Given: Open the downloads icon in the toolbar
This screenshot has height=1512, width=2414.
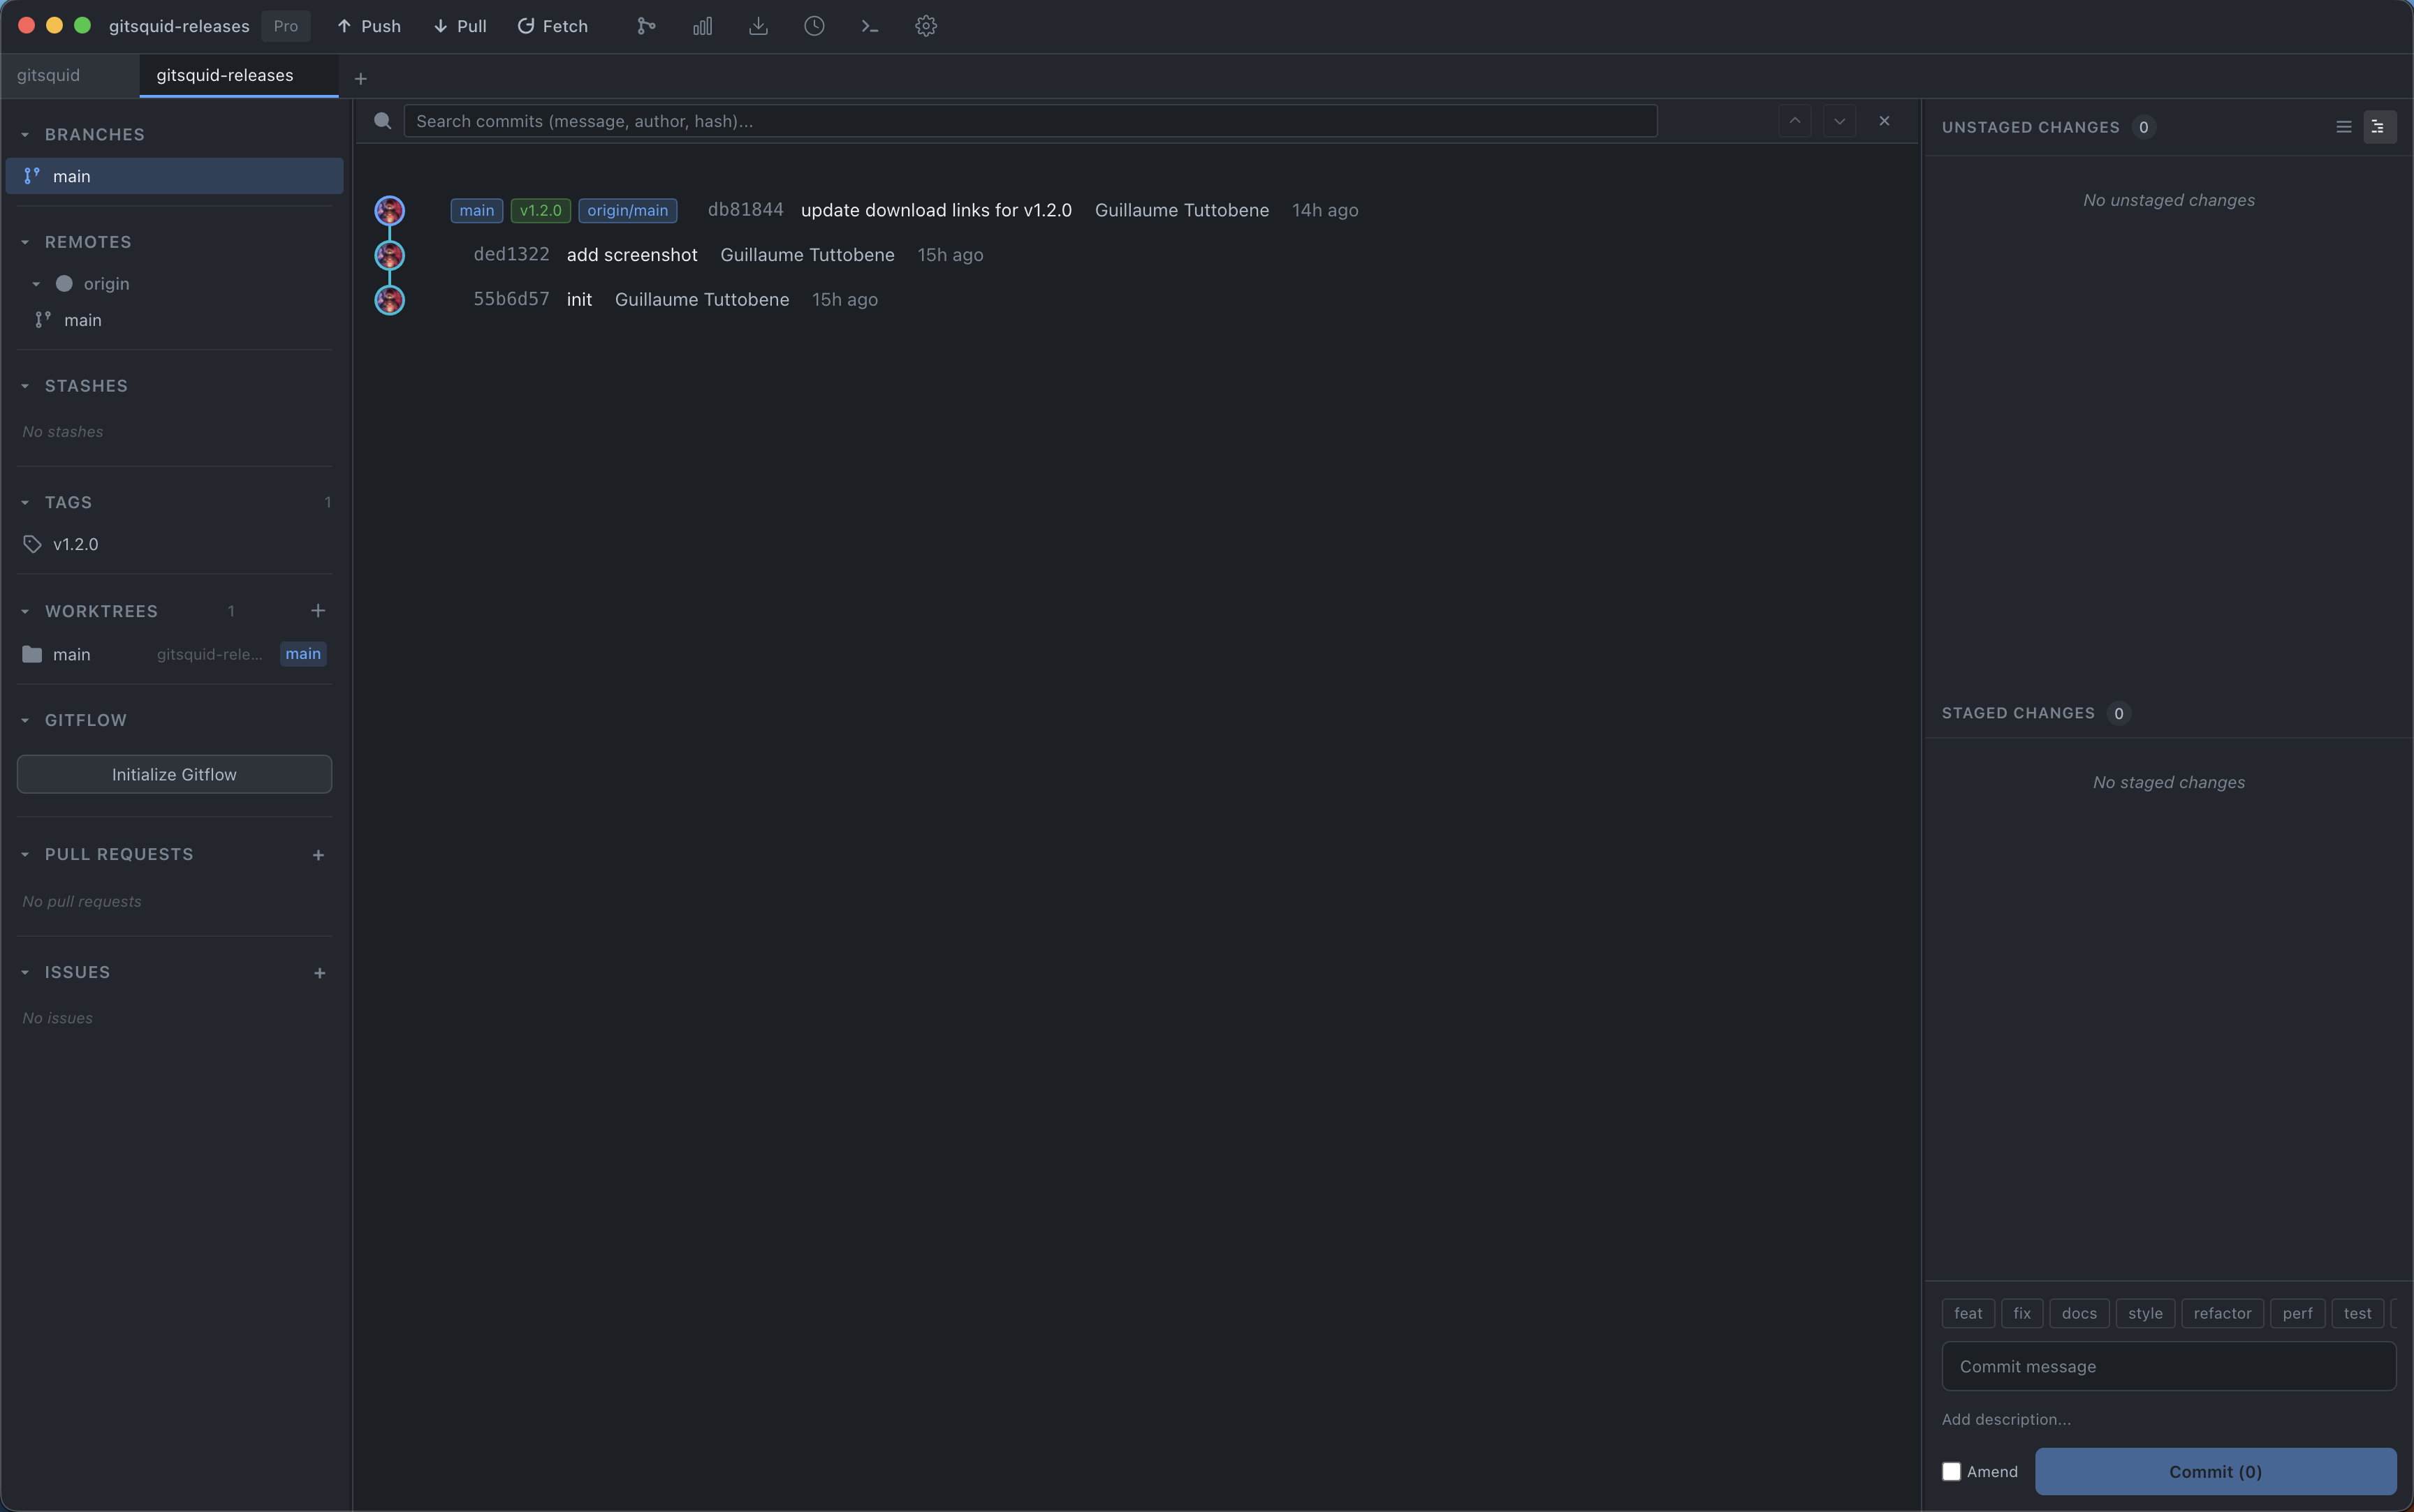Looking at the screenshot, I should pos(757,26).
